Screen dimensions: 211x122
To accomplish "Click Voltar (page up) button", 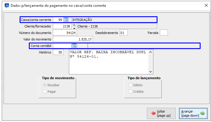I will 161,113.
